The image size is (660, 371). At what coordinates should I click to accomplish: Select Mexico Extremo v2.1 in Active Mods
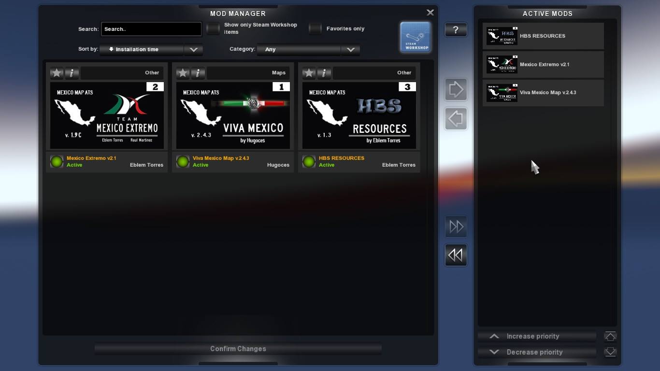pyautogui.click(x=544, y=64)
